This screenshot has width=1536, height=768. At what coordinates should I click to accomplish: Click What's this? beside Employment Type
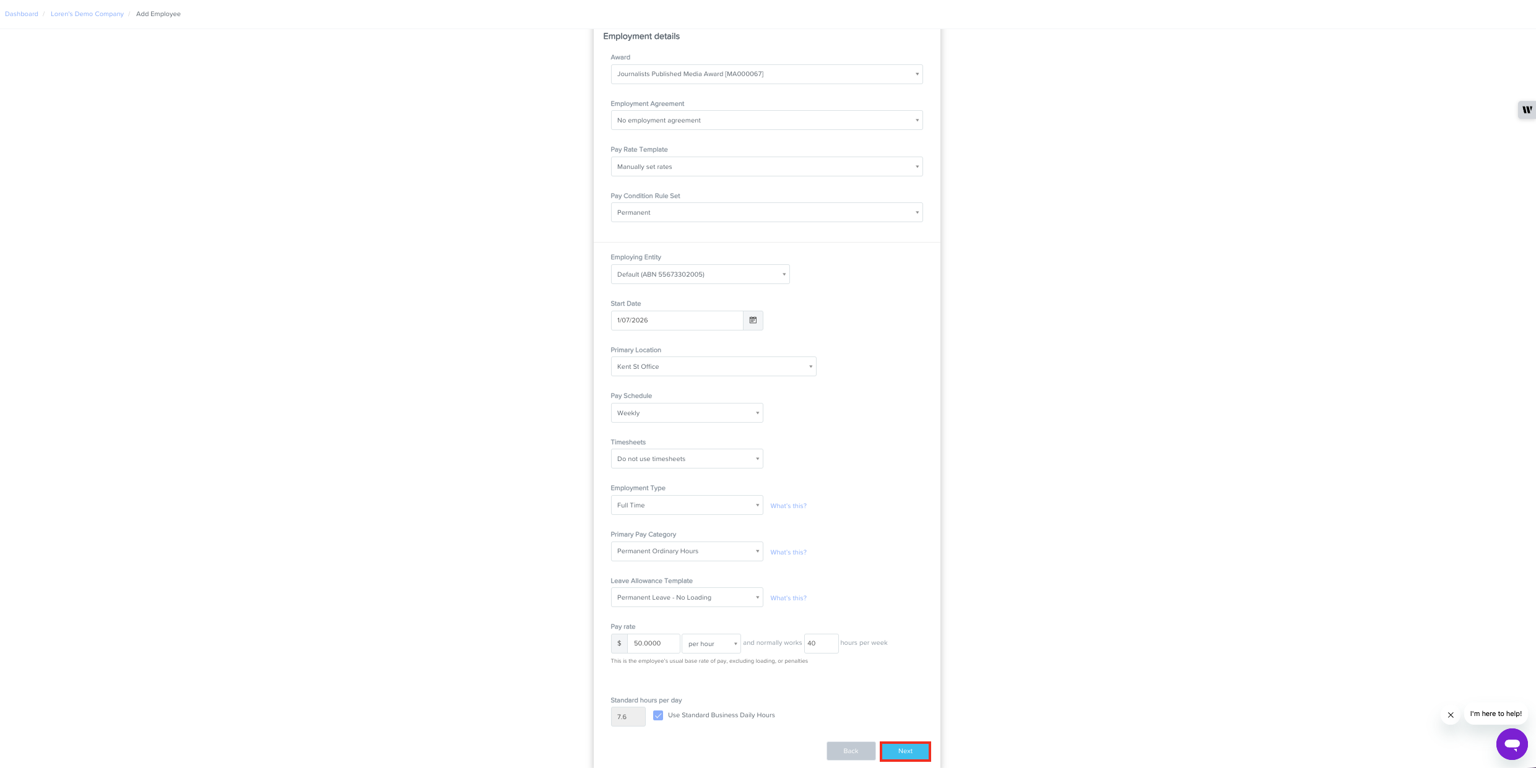(x=788, y=506)
